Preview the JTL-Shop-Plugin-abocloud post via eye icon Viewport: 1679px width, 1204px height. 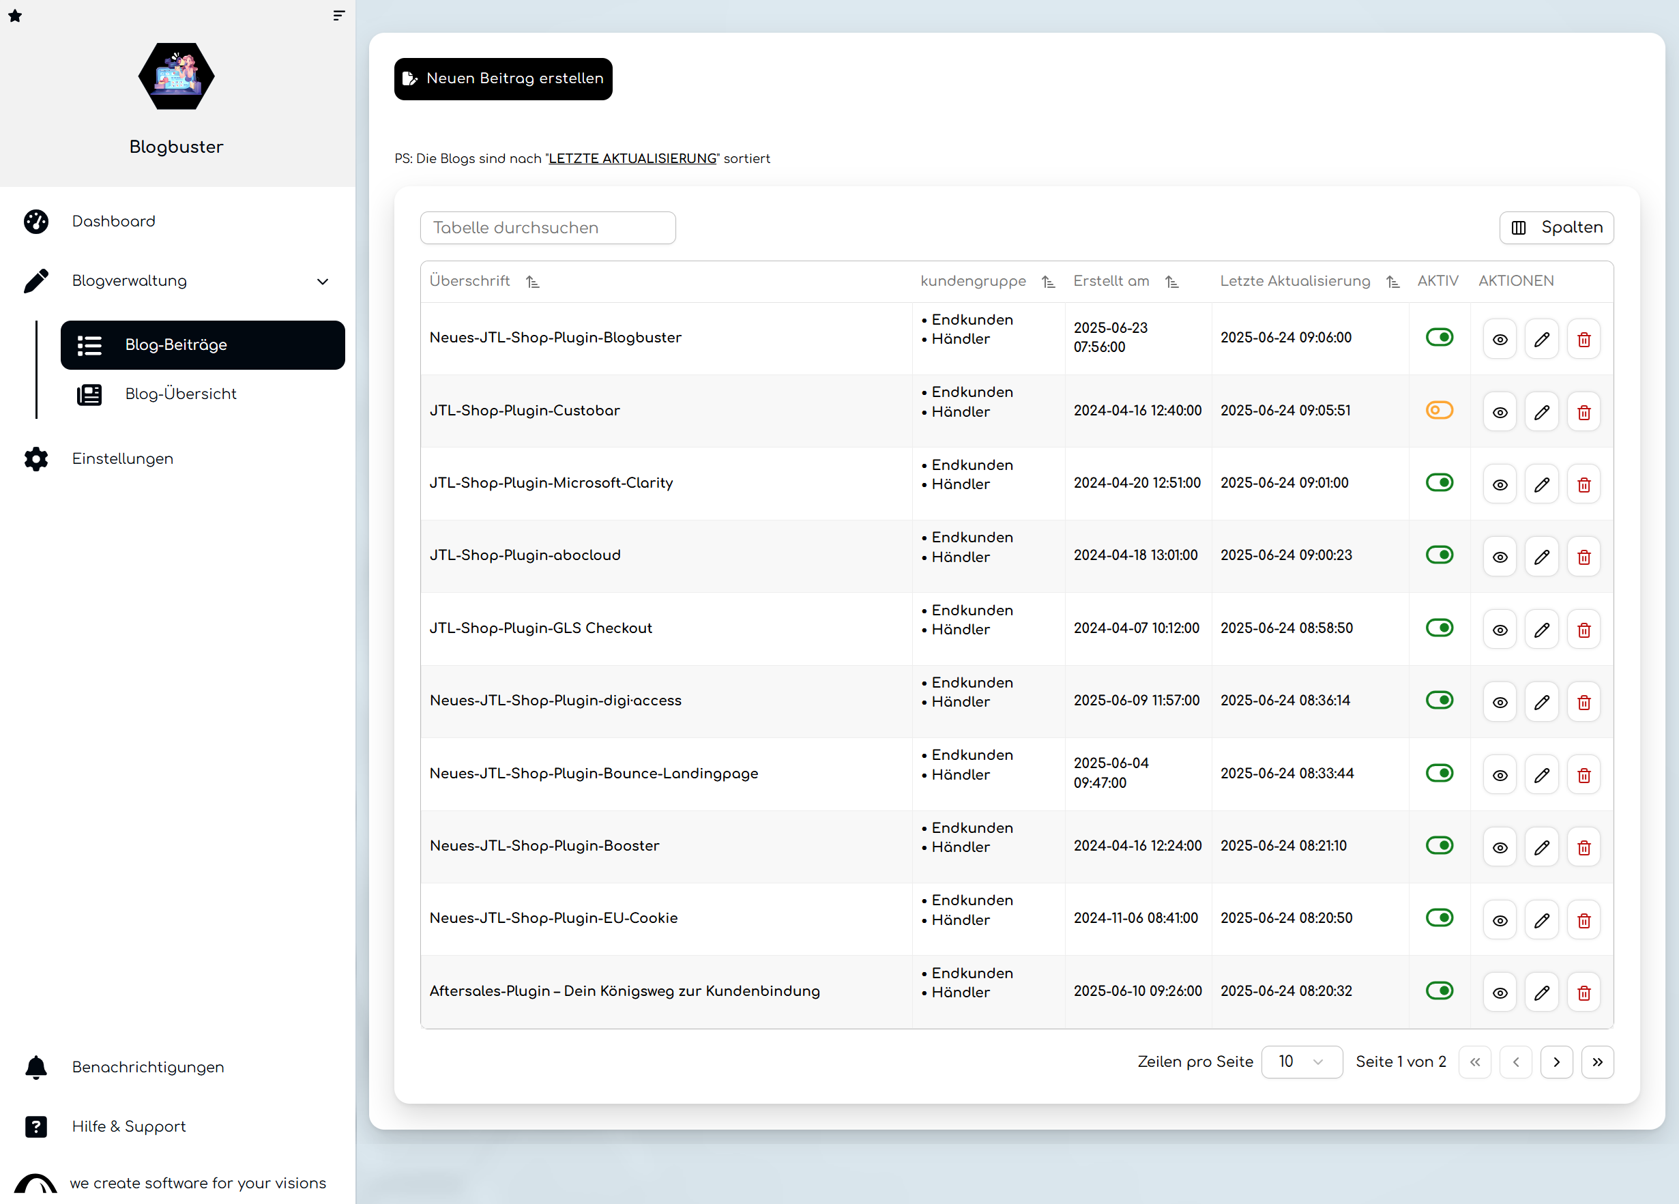(x=1499, y=557)
